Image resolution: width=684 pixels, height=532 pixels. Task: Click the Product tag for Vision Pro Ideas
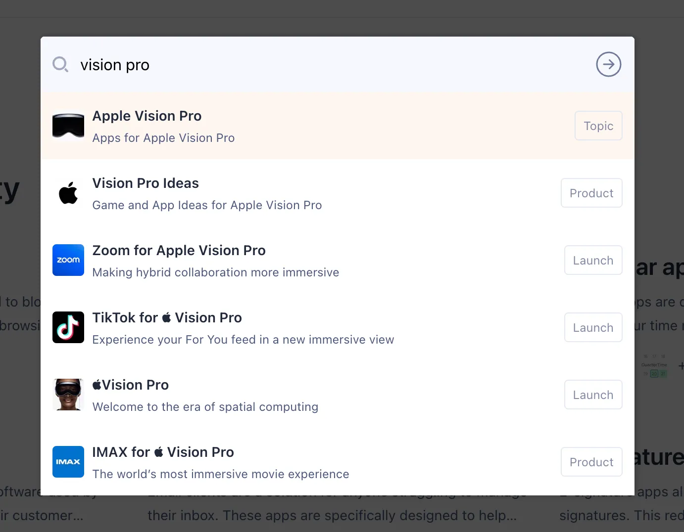click(591, 193)
